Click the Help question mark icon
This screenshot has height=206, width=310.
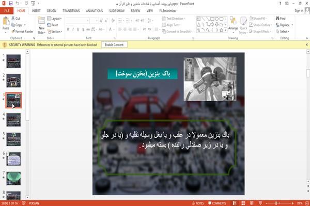tap(280, 4)
